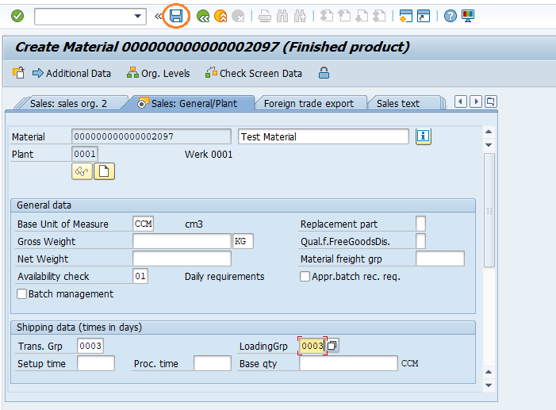The image size is (556, 410).
Task: Open the command field dropdown arrow
Action: [137, 17]
